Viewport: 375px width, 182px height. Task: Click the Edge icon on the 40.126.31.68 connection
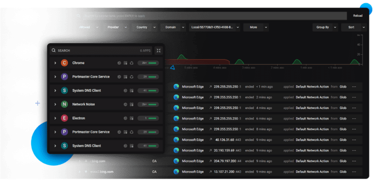pyautogui.click(x=176, y=140)
